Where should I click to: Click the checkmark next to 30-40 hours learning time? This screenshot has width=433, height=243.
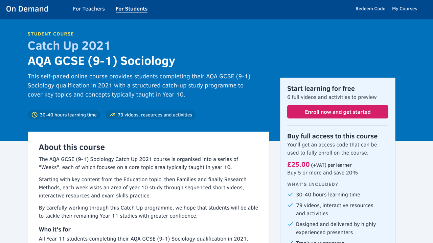290,194
